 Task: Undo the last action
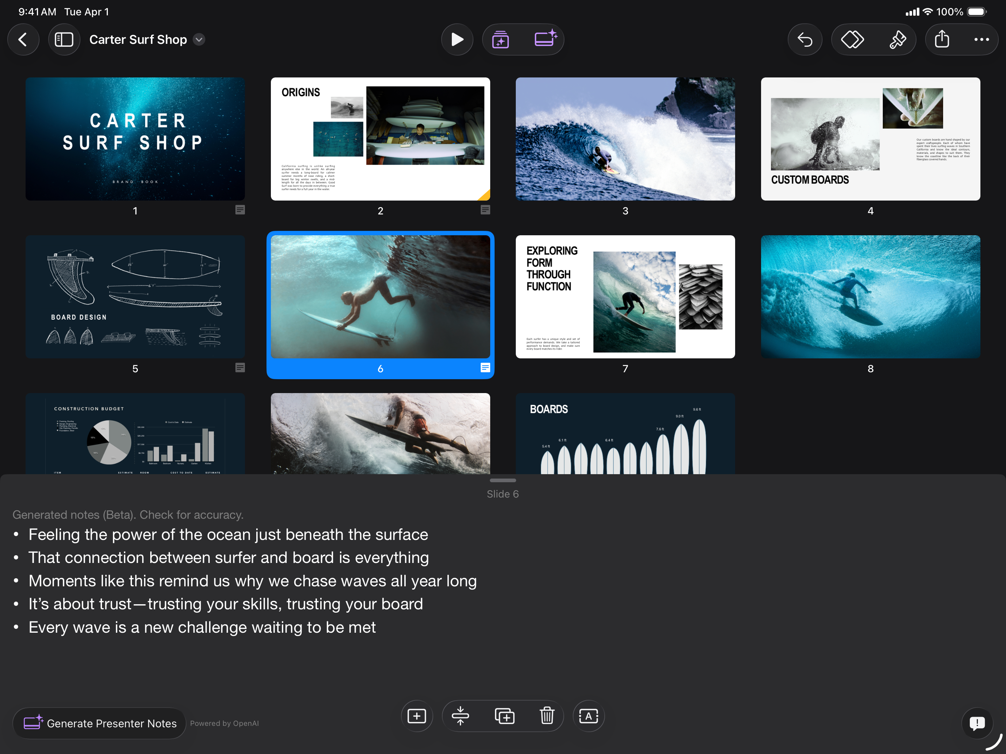805,39
